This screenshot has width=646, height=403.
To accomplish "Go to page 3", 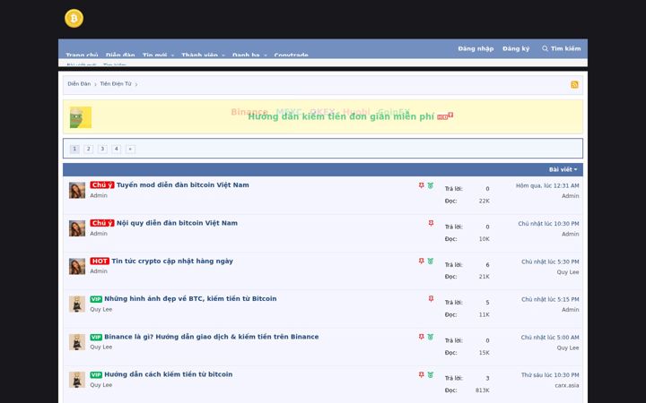I will [x=102, y=149].
